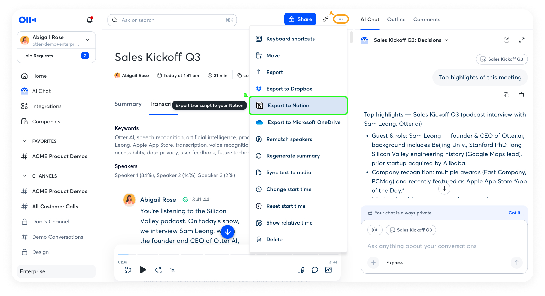Add a comment with the speech bubble icon

(315, 270)
